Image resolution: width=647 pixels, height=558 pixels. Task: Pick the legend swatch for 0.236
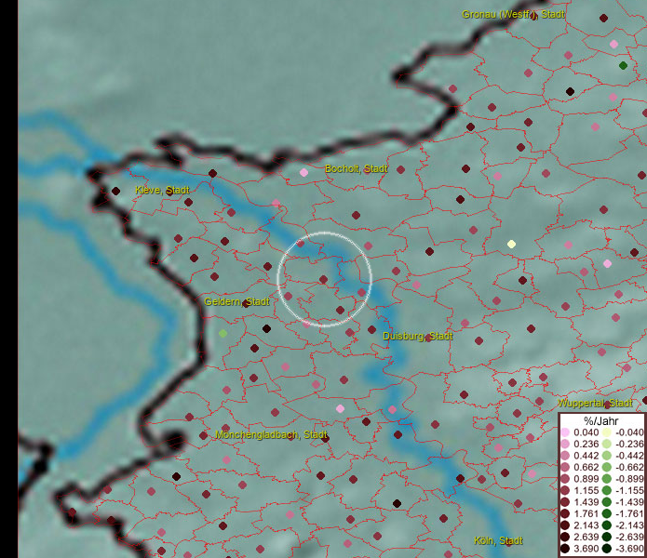coord(565,444)
